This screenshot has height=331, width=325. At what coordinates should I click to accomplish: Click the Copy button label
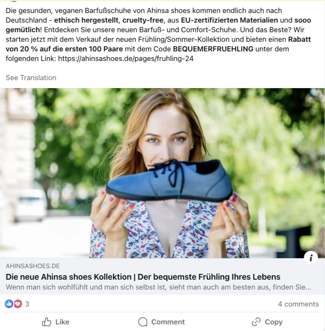(274, 322)
